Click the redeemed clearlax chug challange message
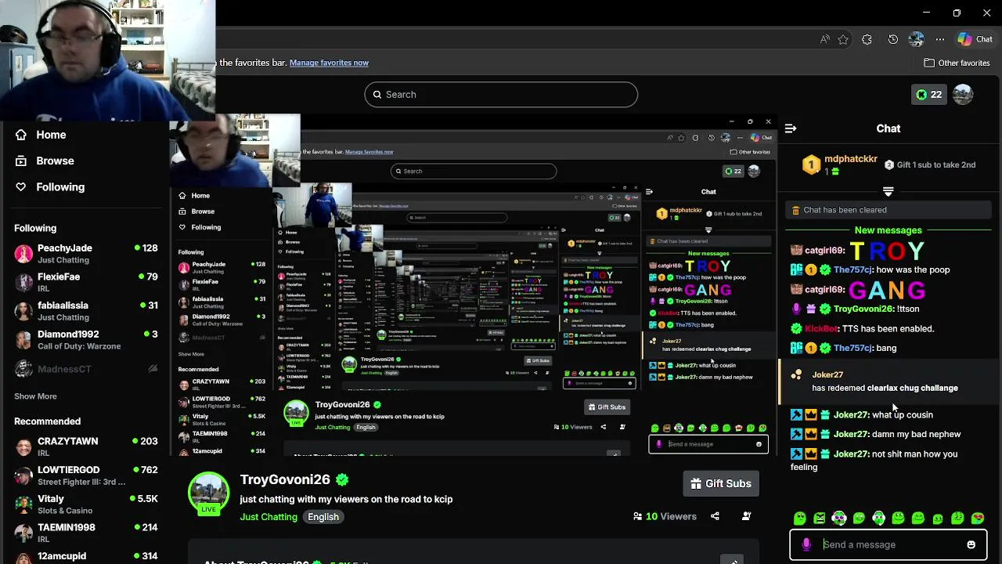1002x564 pixels. tap(888, 381)
